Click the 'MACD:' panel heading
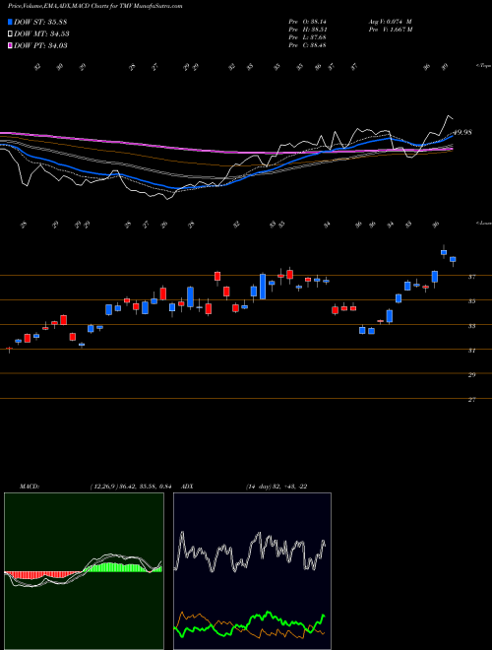This screenshot has width=492, height=650. pos(30,487)
